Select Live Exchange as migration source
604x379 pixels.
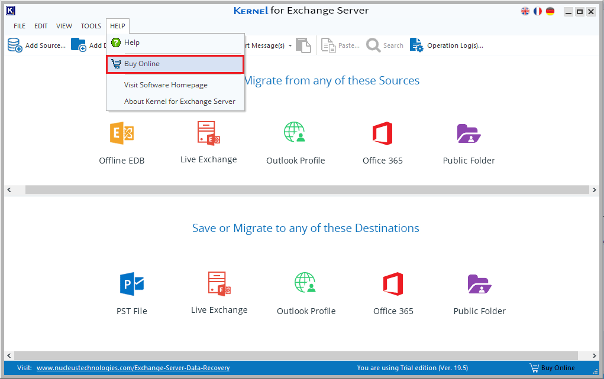[x=208, y=133]
